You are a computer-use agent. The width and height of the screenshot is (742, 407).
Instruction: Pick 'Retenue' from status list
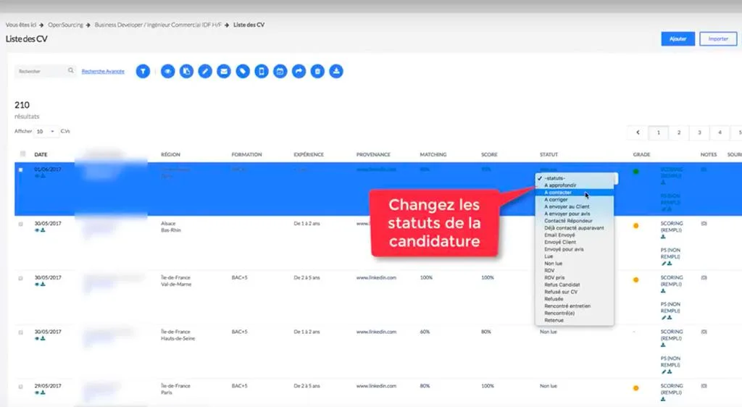point(575,320)
